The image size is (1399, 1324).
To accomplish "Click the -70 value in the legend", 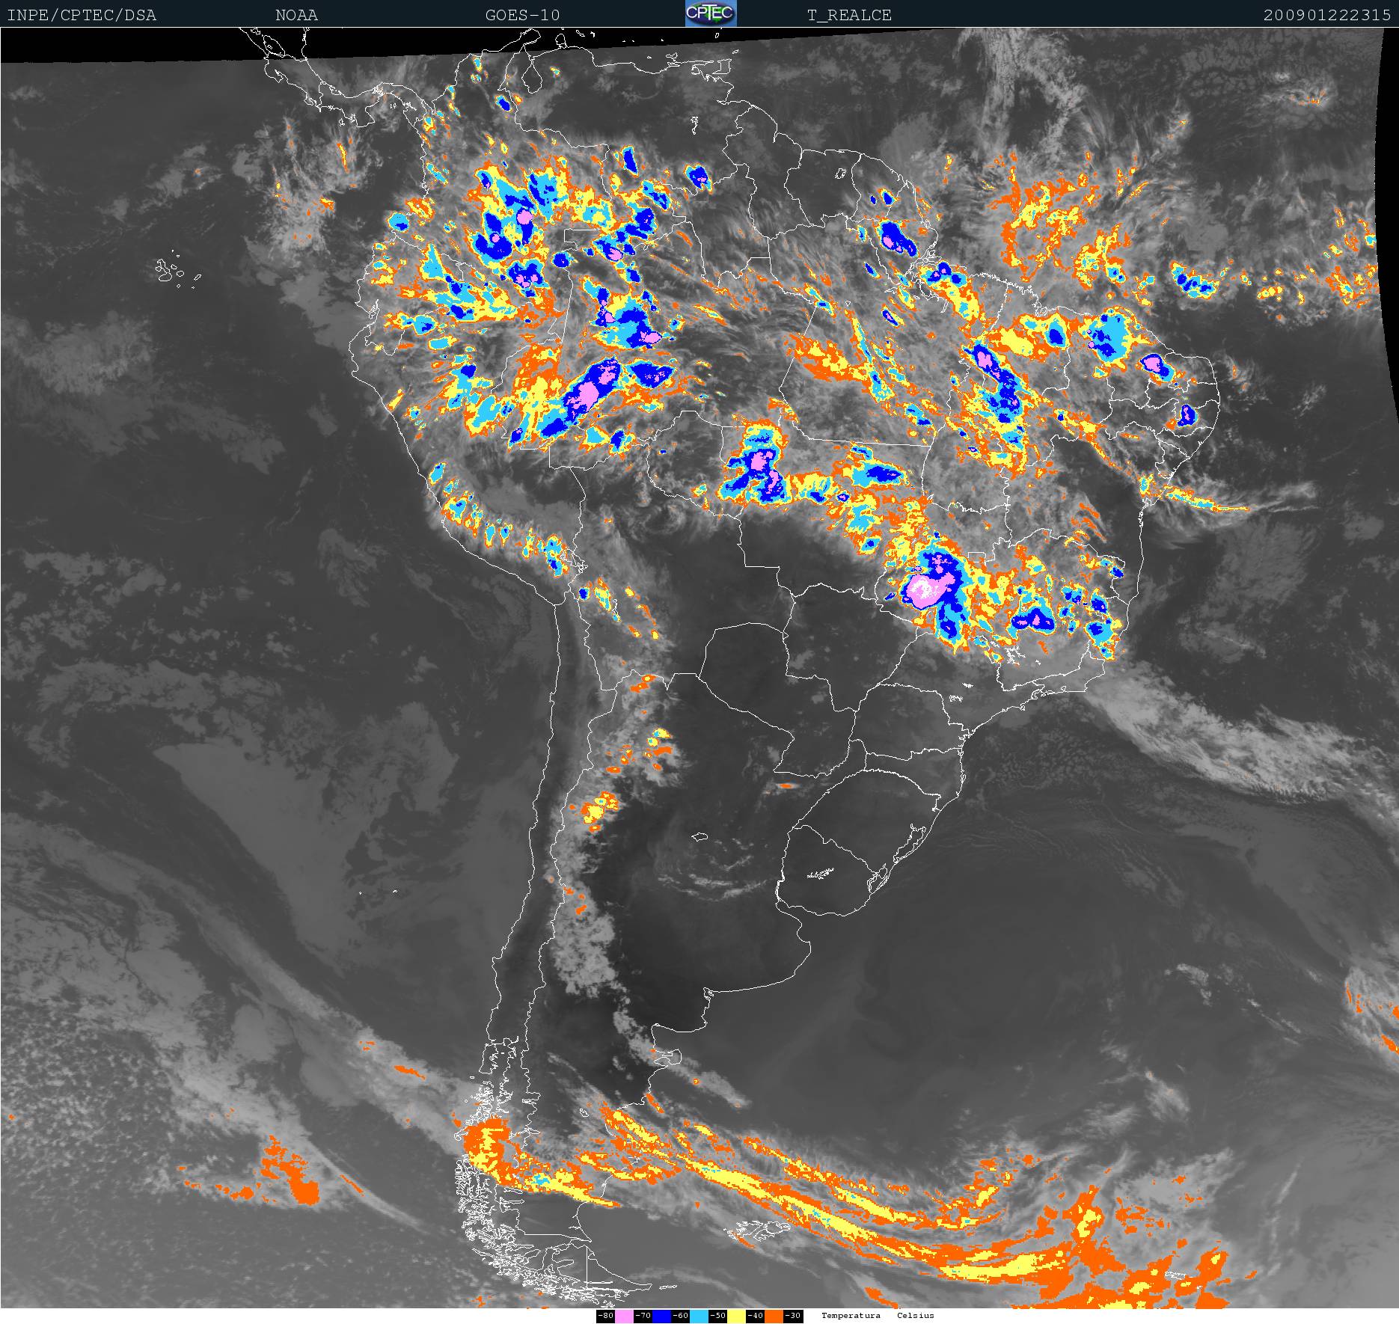I will pyautogui.click(x=643, y=1316).
